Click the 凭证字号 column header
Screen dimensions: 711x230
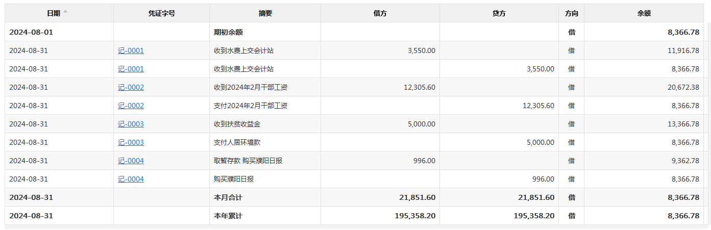pos(161,13)
